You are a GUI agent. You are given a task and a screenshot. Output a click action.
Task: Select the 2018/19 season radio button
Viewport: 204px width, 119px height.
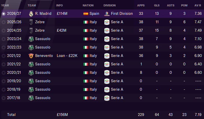[4, 90]
